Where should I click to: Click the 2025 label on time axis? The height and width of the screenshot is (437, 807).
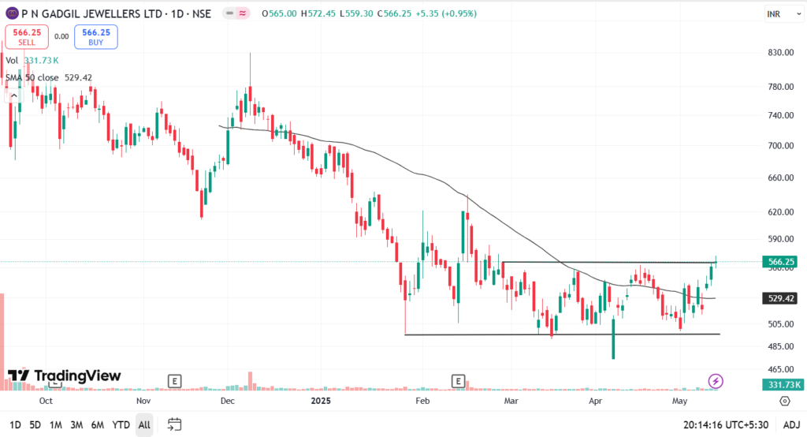(x=321, y=401)
